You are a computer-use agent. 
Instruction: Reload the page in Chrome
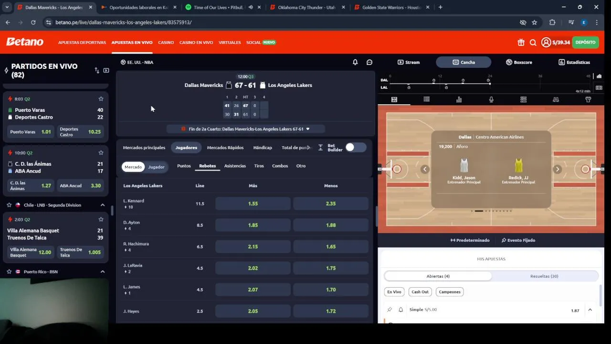[x=33, y=22]
